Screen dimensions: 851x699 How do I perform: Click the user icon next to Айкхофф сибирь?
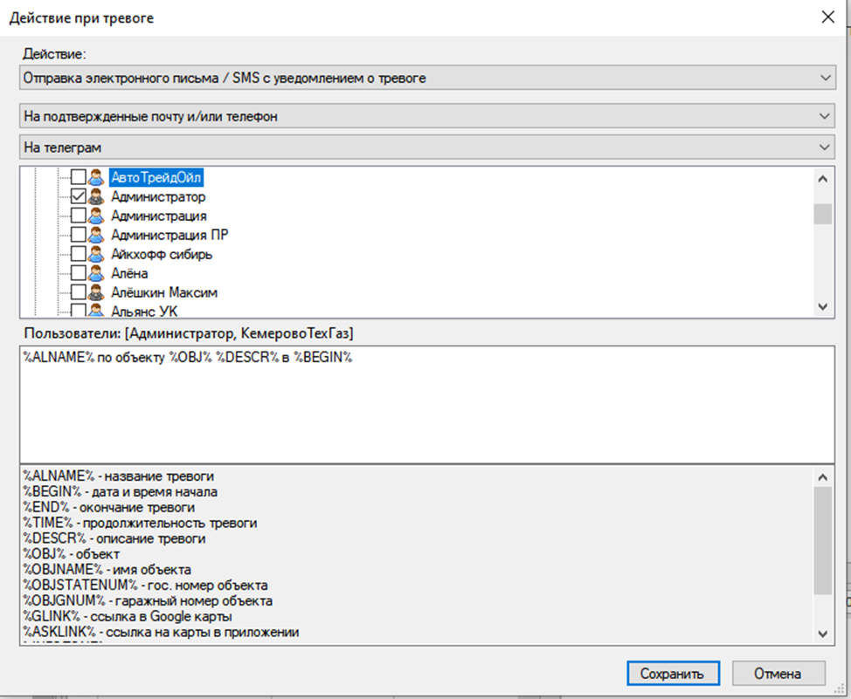click(x=96, y=254)
